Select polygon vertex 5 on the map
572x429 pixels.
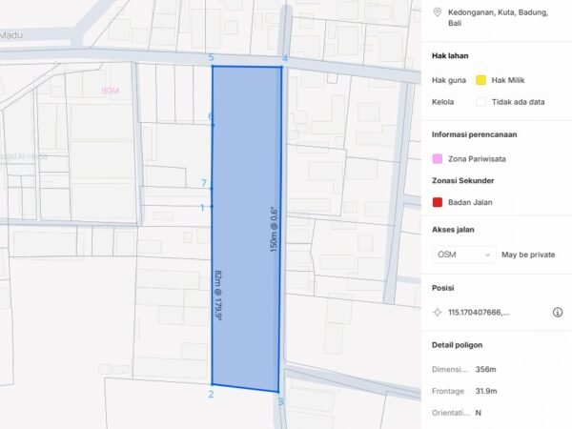[x=212, y=67]
